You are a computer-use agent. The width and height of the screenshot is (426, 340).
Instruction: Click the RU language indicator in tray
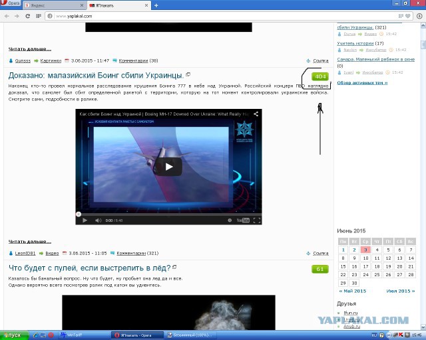click(374, 335)
